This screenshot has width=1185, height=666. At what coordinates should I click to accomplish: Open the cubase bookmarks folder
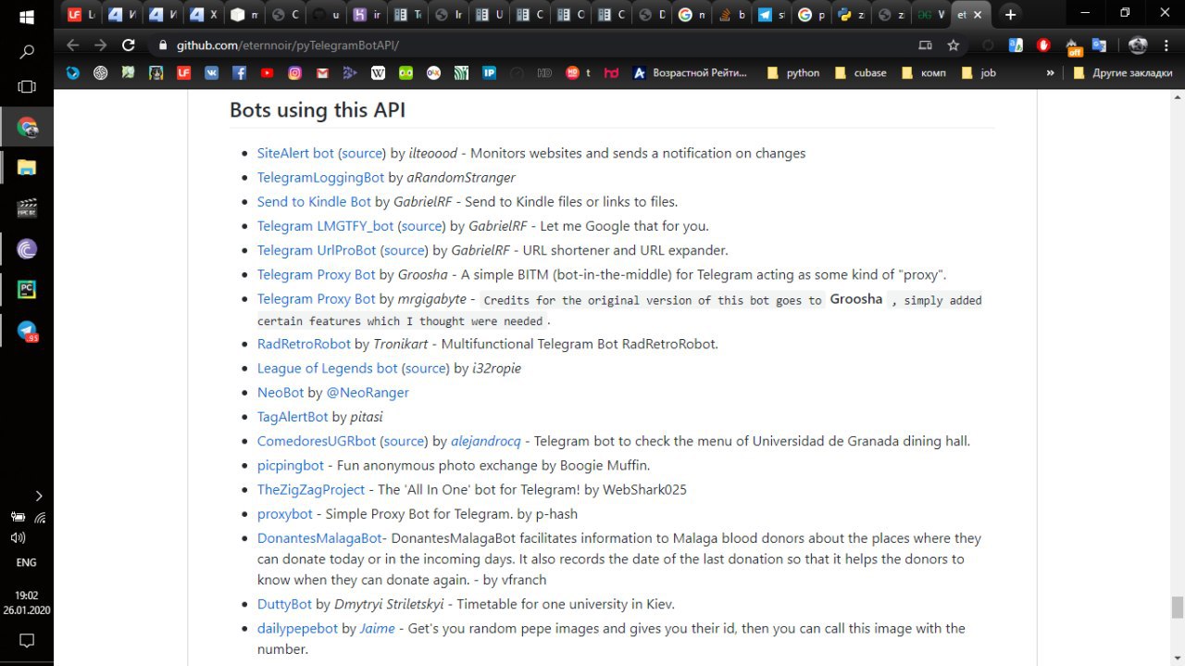(861, 72)
